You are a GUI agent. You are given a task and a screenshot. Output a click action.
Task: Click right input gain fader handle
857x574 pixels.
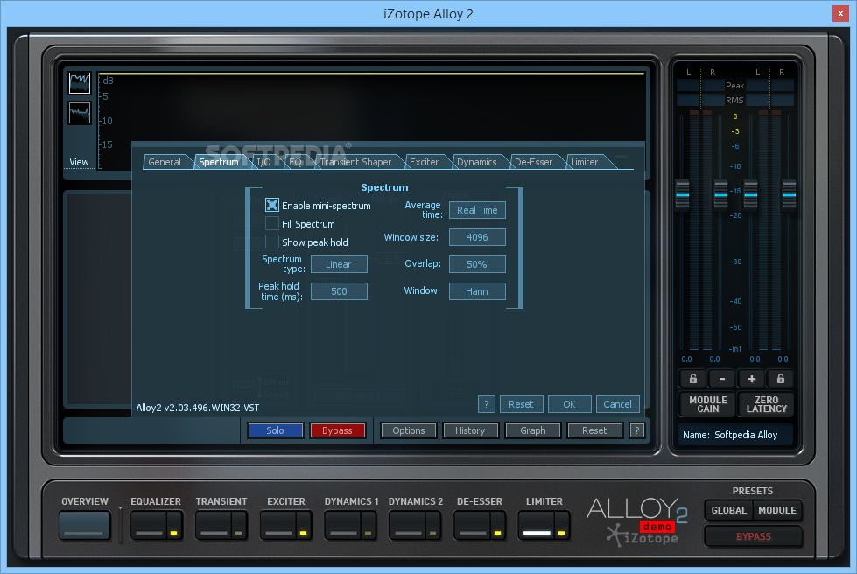tap(721, 194)
